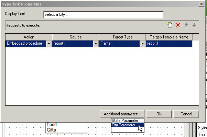Move selected request down with down arrow
The image size is (207, 137).
pyautogui.click(x=194, y=25)
